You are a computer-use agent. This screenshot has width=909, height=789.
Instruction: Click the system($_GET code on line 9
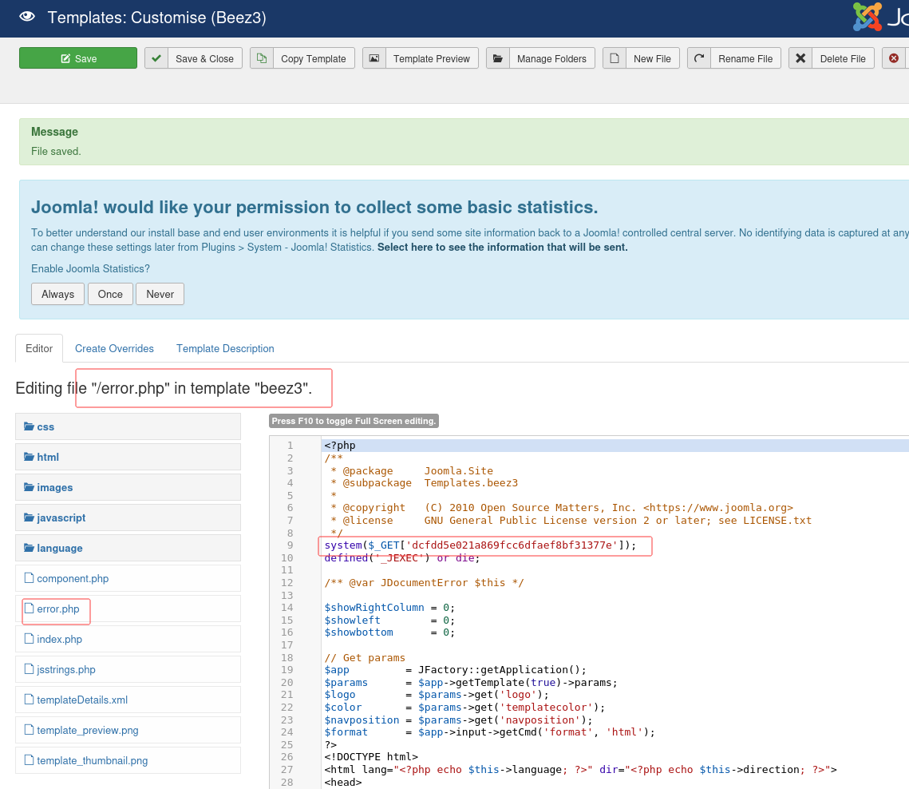pyautogui.click(x=480, y=545)
